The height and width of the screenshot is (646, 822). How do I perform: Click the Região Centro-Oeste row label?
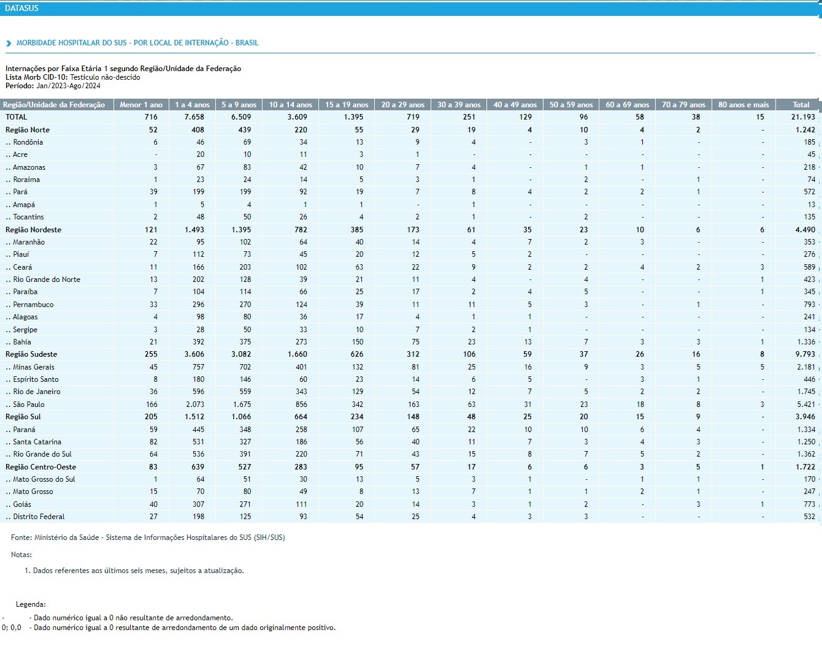(41, 467)
